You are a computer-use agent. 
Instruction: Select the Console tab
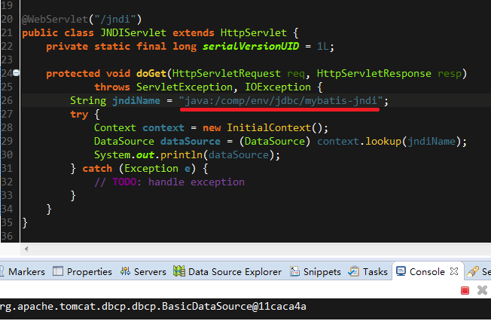click(427, 271)
